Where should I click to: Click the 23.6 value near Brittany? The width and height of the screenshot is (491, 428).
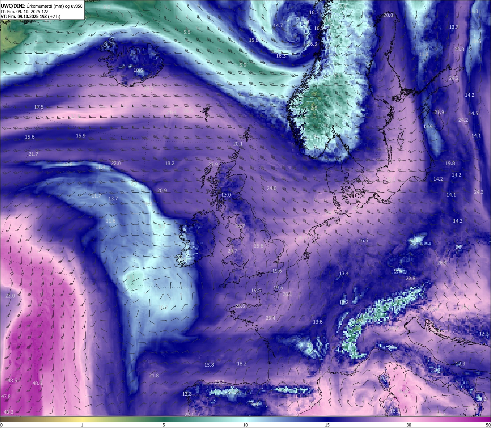(240, 306)
